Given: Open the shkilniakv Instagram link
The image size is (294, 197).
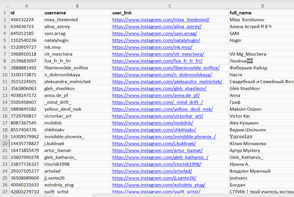Looking at the screenshot, I should pyautogui.click(x=154, y=130).
